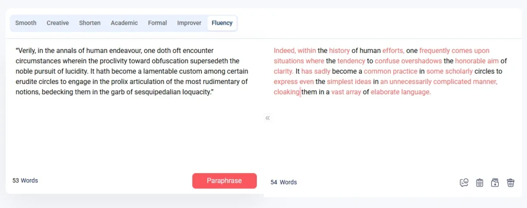Select the Creative paraphrasing mode
Viewport: 527px width, 208px height.
click(58, 23)
